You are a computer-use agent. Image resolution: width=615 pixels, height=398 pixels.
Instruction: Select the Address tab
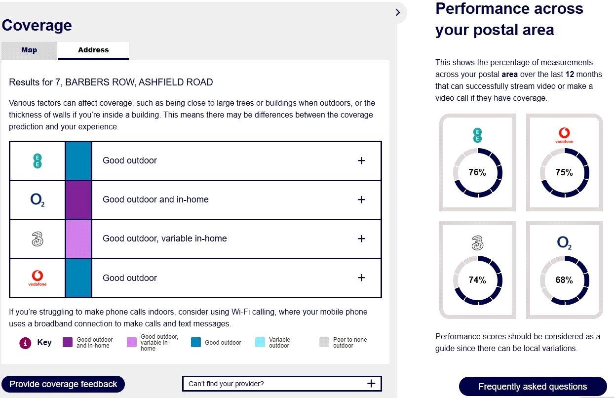(x=93, y=50)
